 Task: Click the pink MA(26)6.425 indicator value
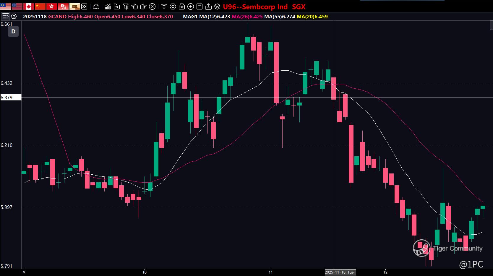point(247,17)
